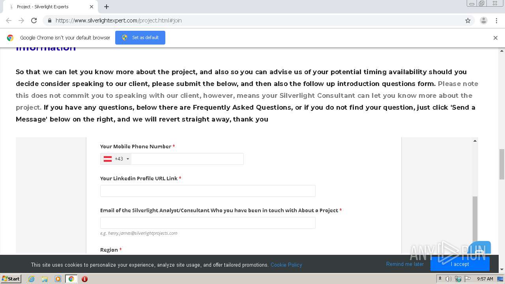Click the padlock site info icon
The width and height of the screenshot is (505, 284).
tap(49, 21)
